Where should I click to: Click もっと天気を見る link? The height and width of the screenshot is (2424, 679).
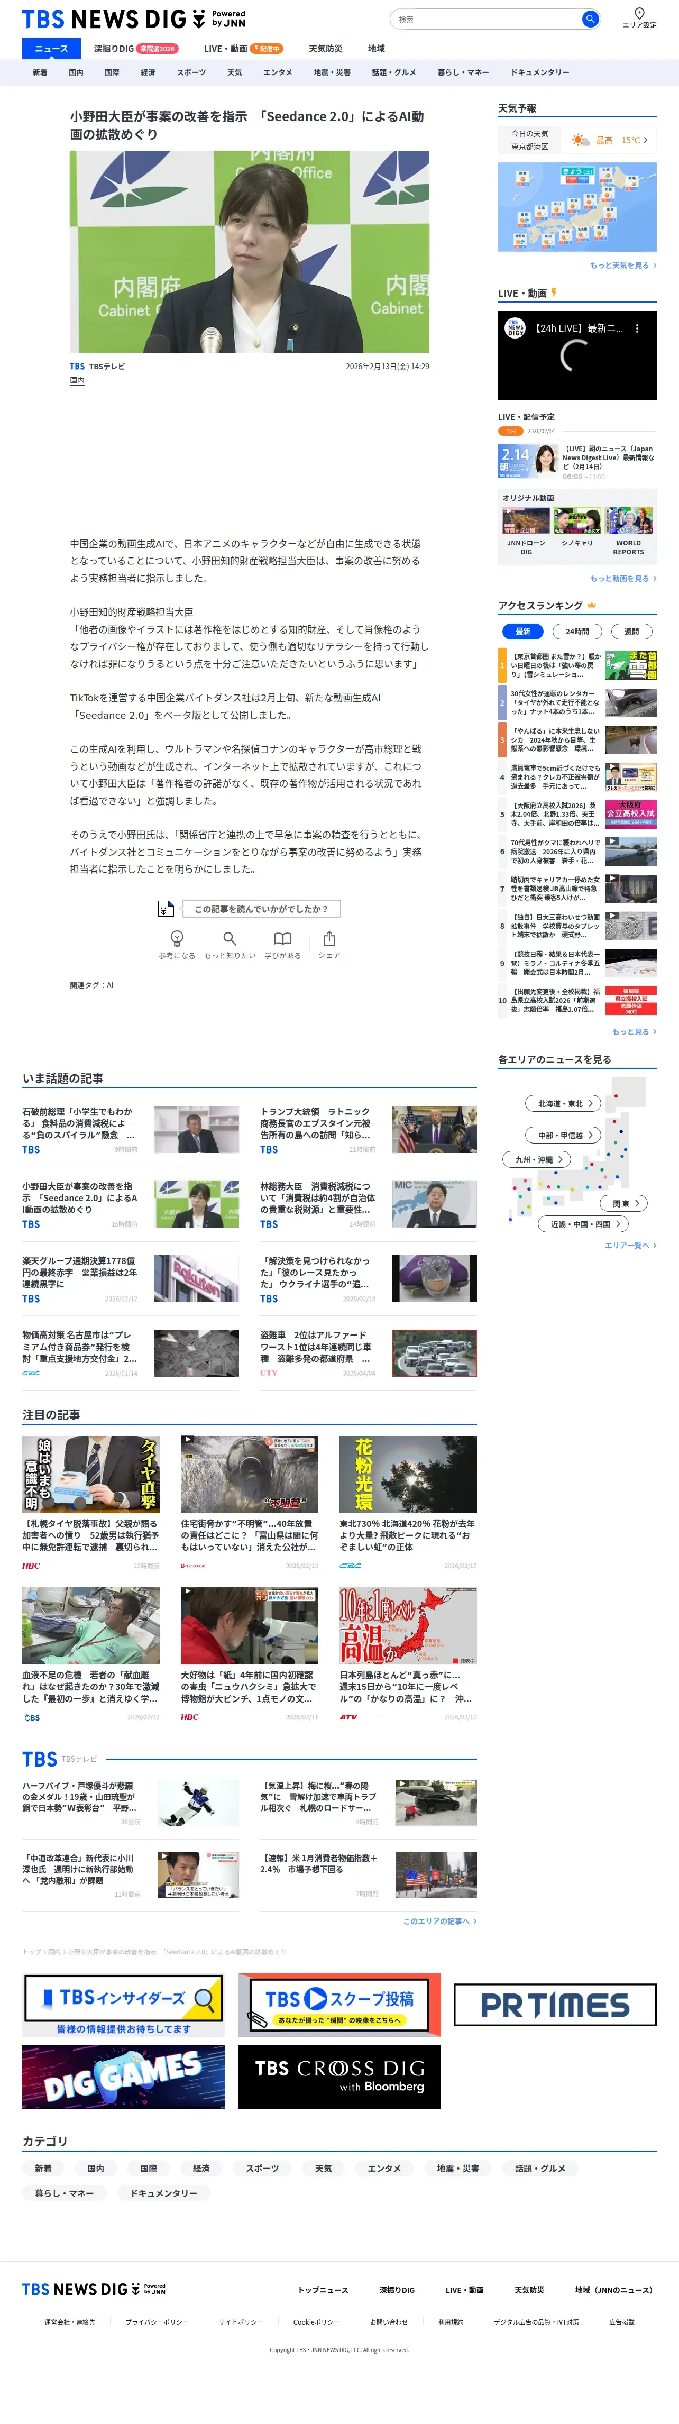622,266
